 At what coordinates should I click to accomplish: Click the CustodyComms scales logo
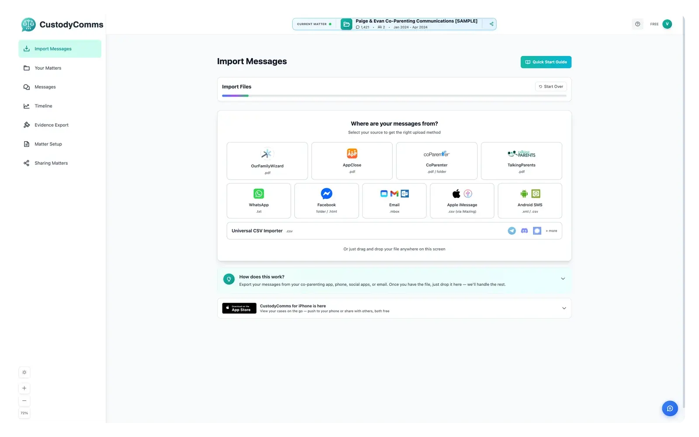click(28, 24)
